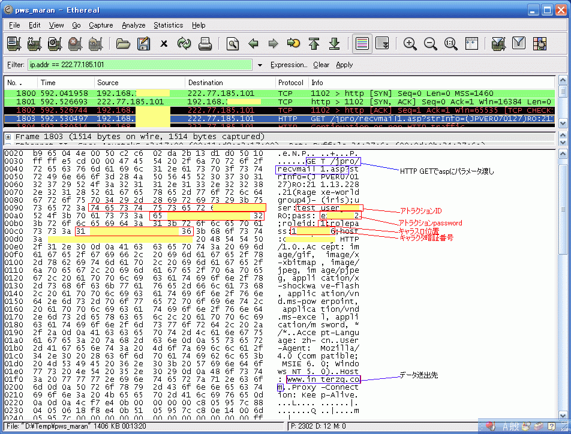571x434 pixels.
Task: Open a capture file folder icon
Action: [x=123, y=44]
